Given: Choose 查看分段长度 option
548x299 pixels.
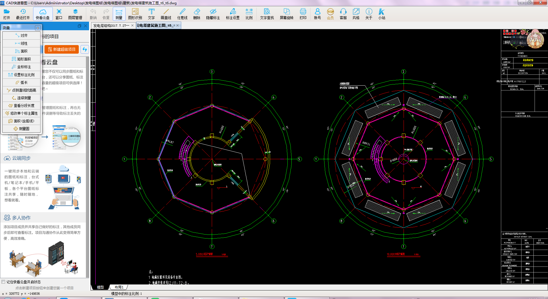Looking at the screenshot, I should (x=21, y=106).
